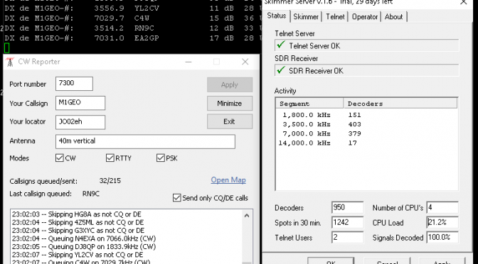Click the CW Reporter antenna title icon
478x264 pixels.
coord(10,62)
